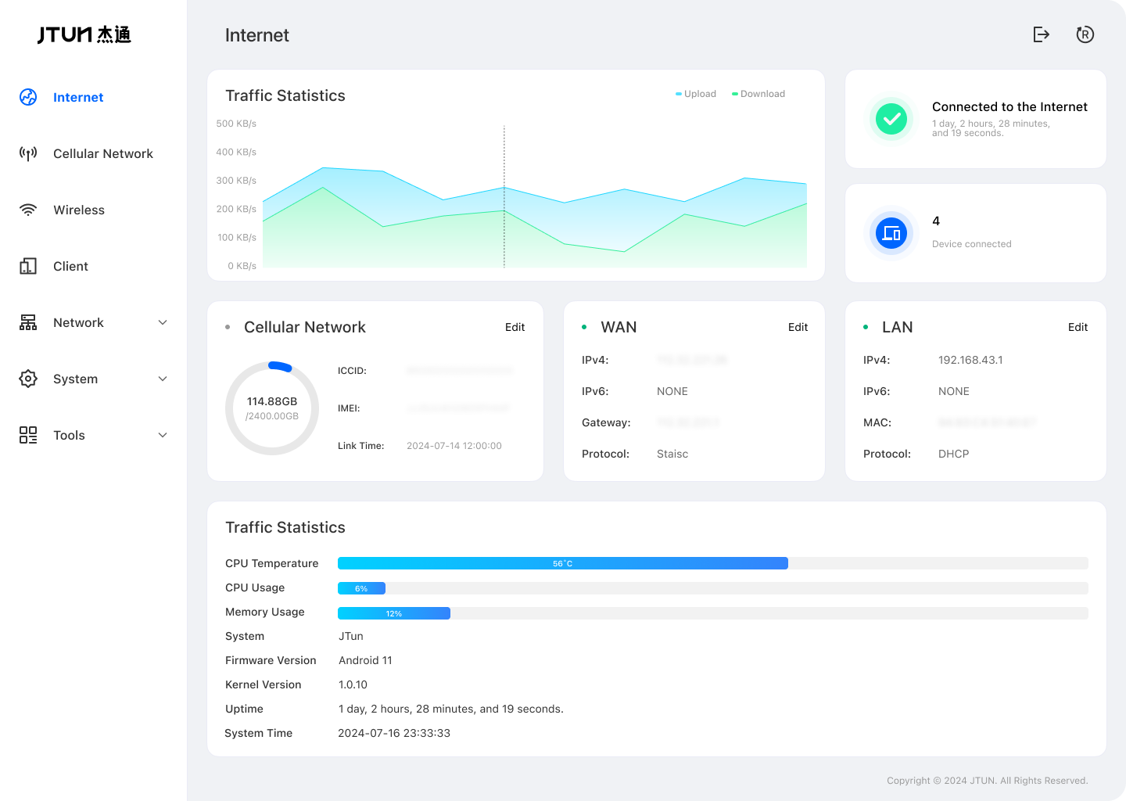Click the blurred LAN MAC value
Viewport: 1126px width, 801px height.
point(987,422)
